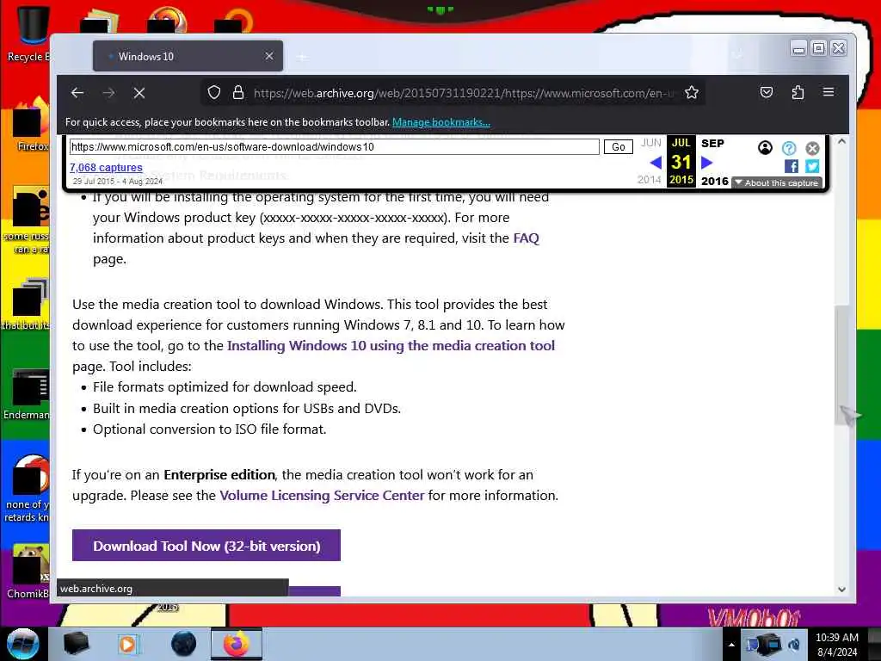
Task: Open Manage bookmarks link
Action: 441,122
